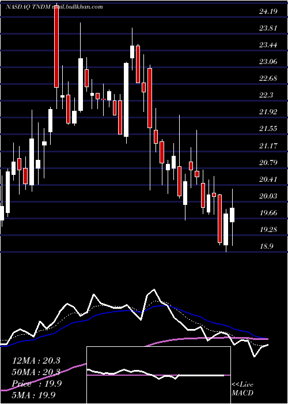Viewport: 288px width, 404px height.
Task: Click the 12MA : 20.3 readout
Action: point(36,361)
